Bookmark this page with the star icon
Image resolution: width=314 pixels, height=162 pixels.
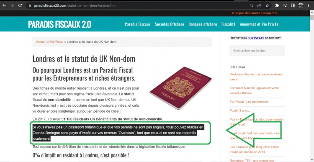coord(267,5)
